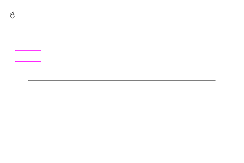Viewport: 244px width, 163px height.
Task: Select the lower short magenta rule
Action: pos(28,61)
